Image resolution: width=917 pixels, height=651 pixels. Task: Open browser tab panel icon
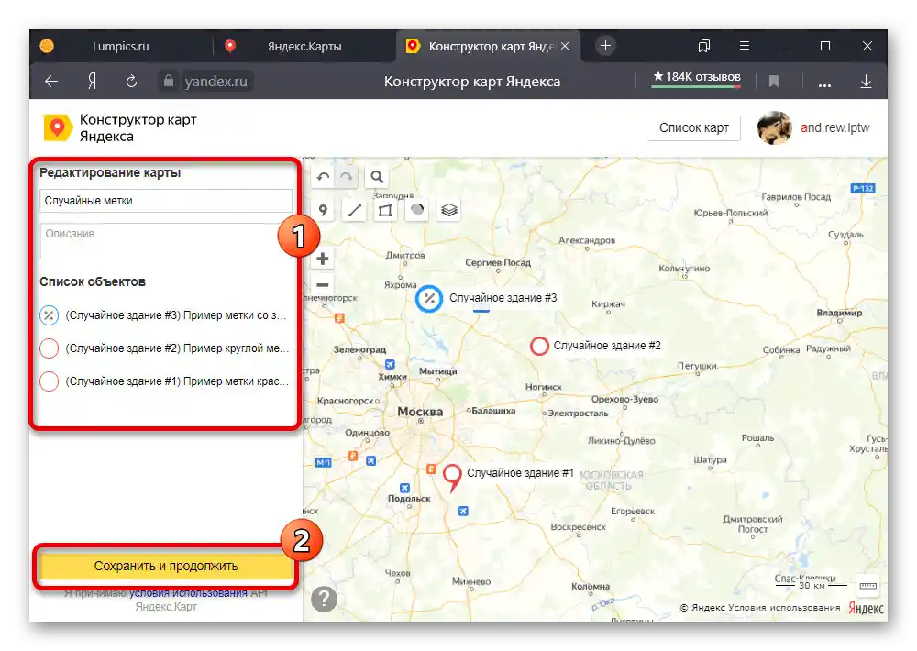[x=704, y=46]
